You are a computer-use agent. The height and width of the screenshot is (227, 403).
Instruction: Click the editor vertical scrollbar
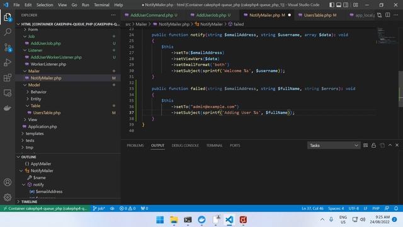point(400,89)
